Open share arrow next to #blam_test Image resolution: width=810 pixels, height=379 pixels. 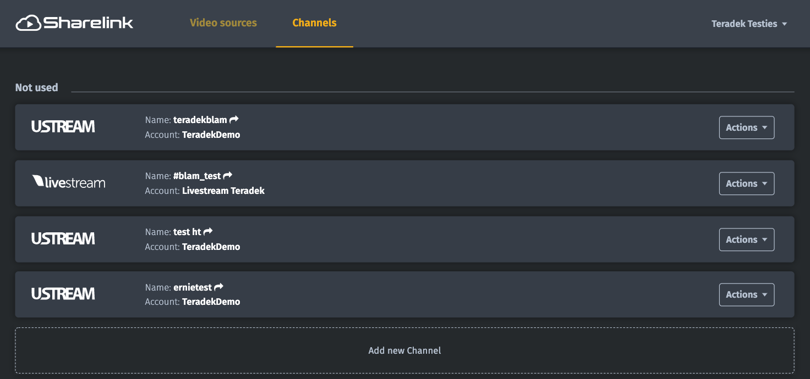point(228,176)
